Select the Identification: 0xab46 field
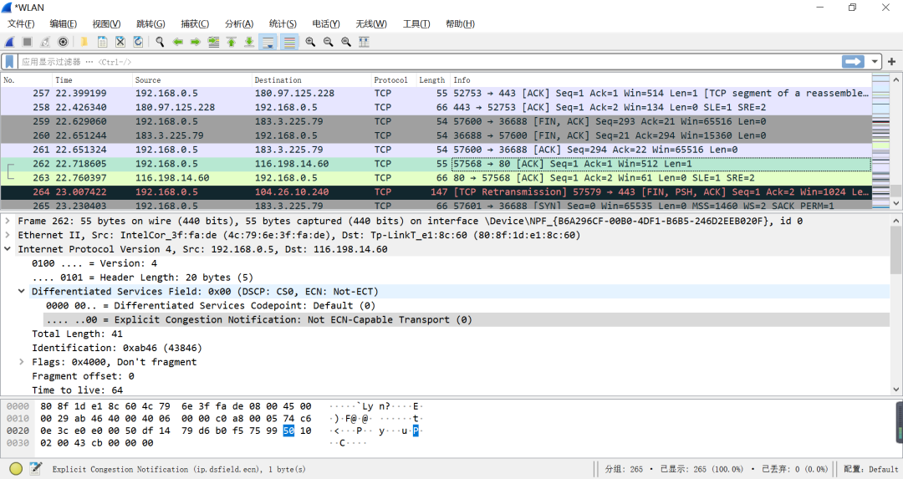This screenshot has height=479, width=903. (x=117, y=348)
